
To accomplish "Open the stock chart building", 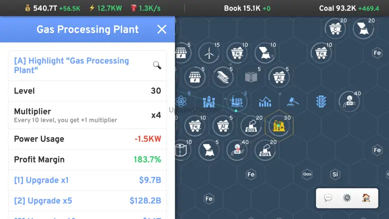I will [x=265, y=102].
